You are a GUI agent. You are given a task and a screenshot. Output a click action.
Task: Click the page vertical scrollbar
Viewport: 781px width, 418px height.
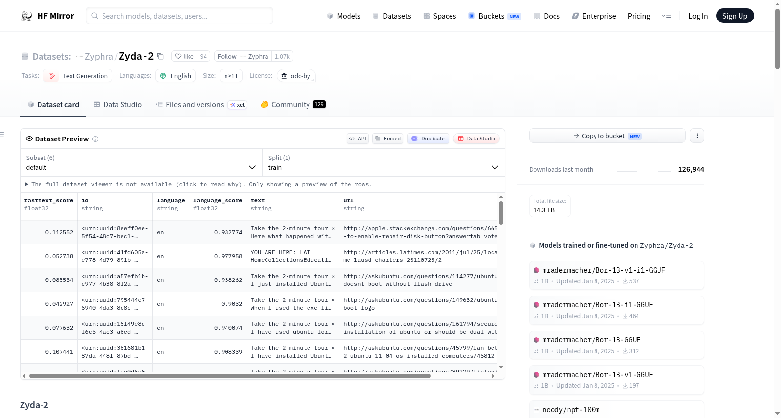coord(777,39)
